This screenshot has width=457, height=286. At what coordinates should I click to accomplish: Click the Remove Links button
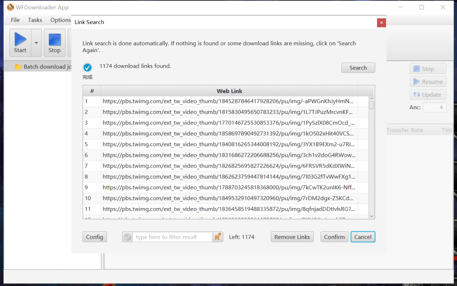point(292,237)
